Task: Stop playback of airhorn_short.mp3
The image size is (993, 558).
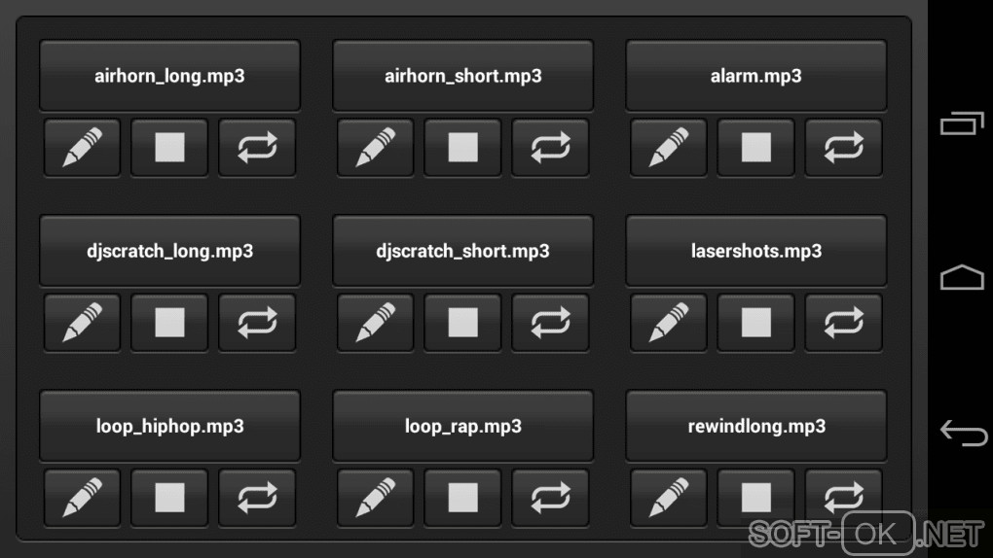Action: click(x=463, y=148)
